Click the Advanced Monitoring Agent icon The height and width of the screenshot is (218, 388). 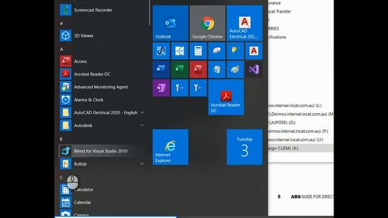tap(65, 87)
